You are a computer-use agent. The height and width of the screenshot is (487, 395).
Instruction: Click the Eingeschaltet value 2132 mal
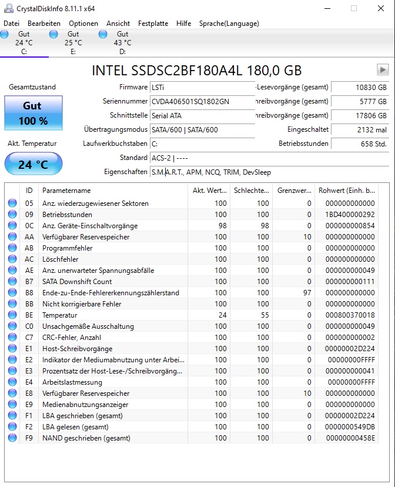pos(360,129)
